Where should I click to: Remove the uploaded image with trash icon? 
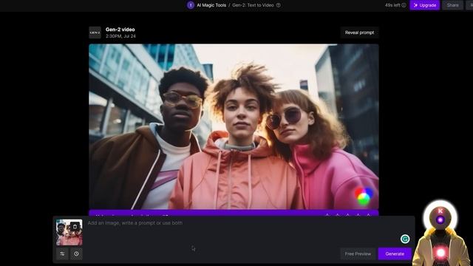pos(75,227)
